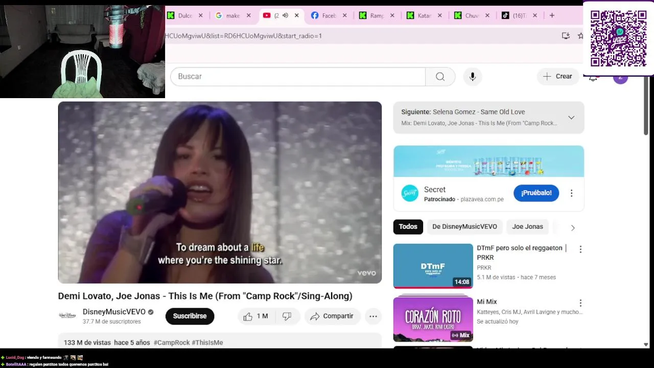Subscribe using the Suscribirse button
Image resolution: width=654 pixels, height=368 pixels.
pyautogui.click(x=190, y=316)
